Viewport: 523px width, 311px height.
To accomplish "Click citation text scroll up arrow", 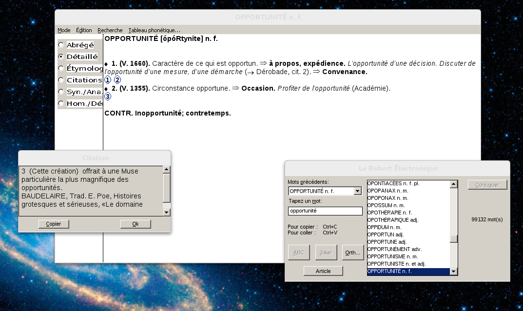I will tap(166, 170).
